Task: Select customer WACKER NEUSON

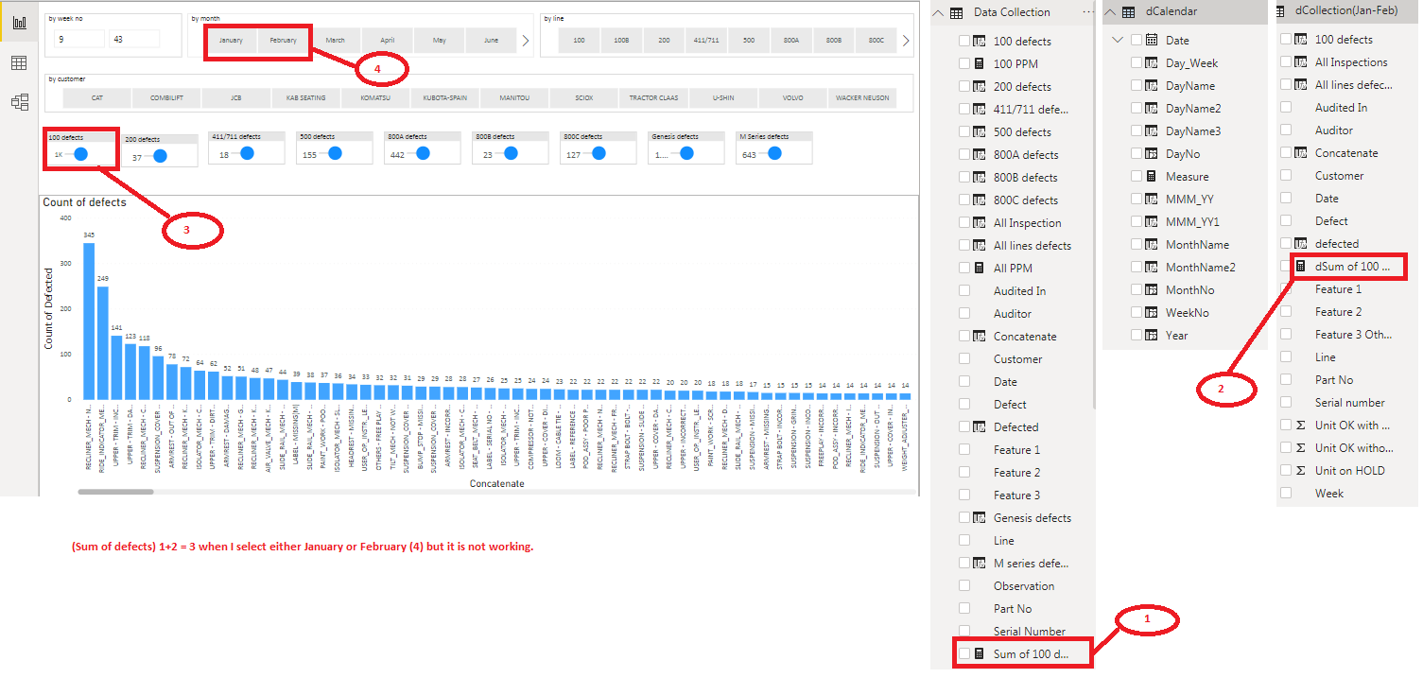Action: coord(863,97)
